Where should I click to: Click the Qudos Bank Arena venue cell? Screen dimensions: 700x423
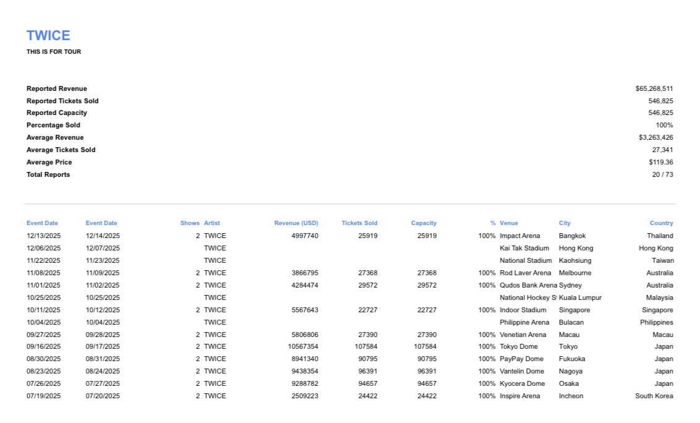pos(528,285)
